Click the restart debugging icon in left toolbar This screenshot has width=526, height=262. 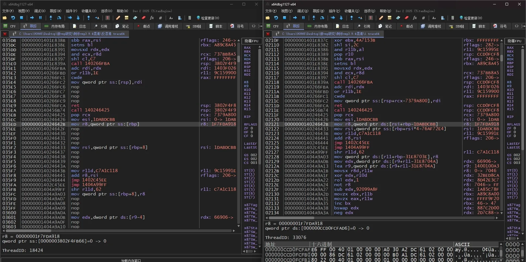[x=13, y=18]
